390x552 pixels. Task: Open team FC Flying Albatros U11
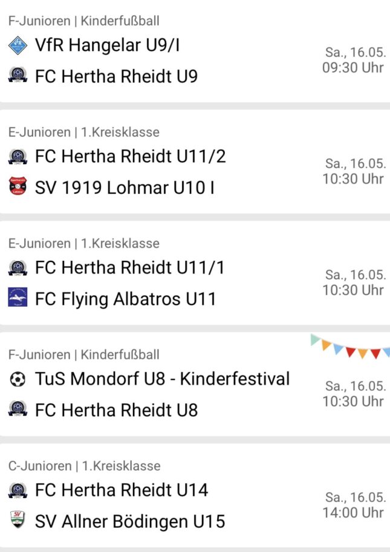[x=125, y=299]
